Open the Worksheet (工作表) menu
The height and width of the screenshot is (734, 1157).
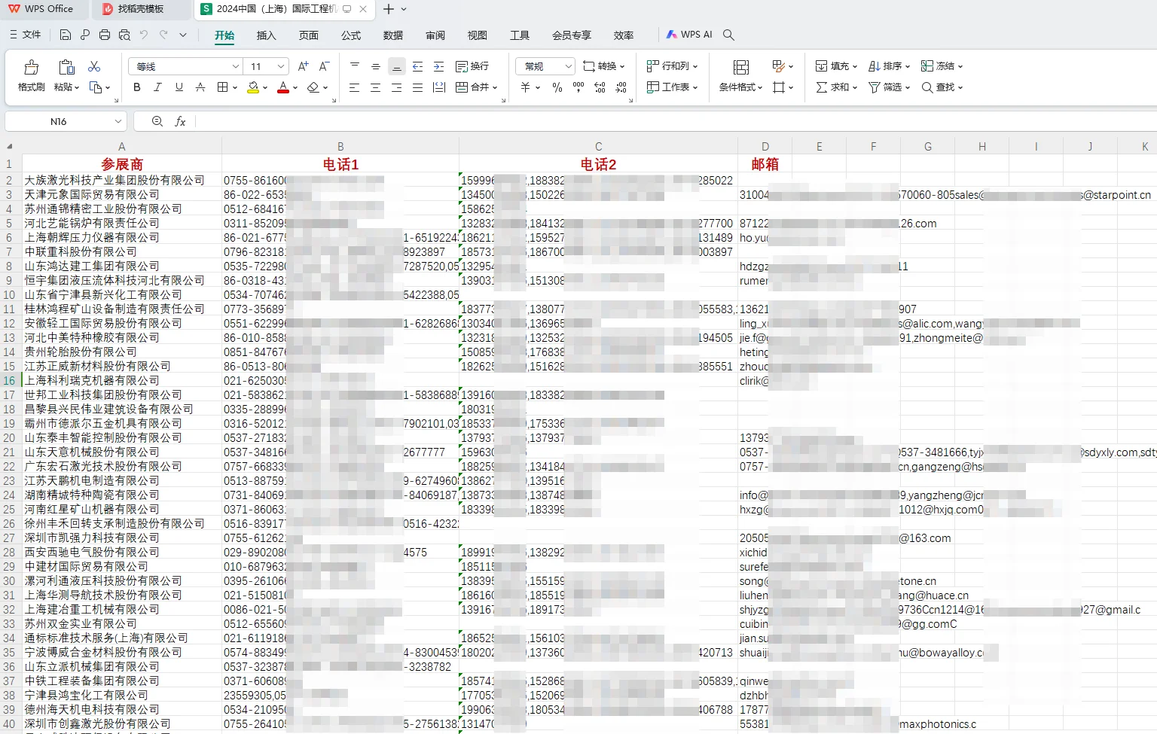(x=672, y=87)
